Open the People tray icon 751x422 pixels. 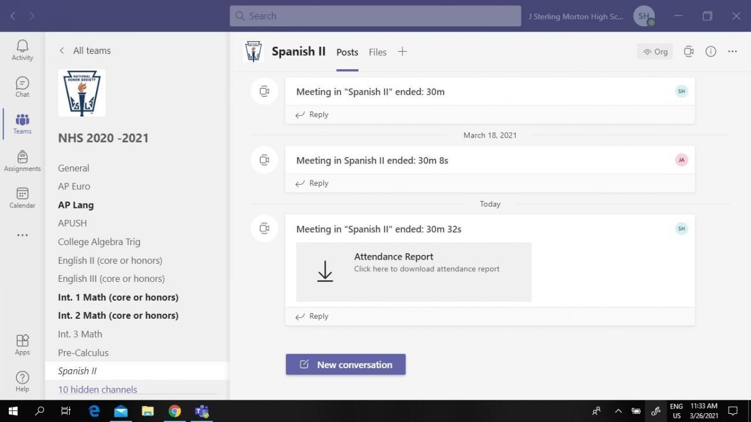597,411
